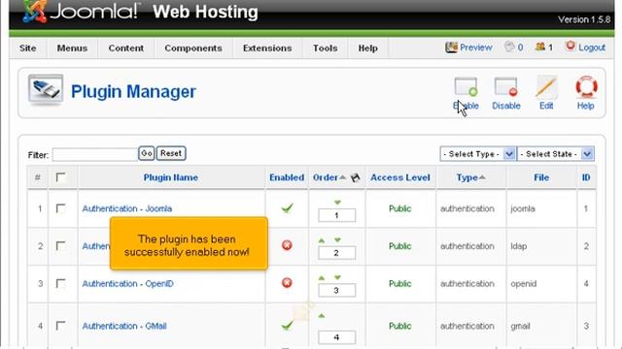Screen dimensions: 622x349
Task: Click the Plugin Manager plug icon
Action: pyautogui.click(x=46, y=89)
